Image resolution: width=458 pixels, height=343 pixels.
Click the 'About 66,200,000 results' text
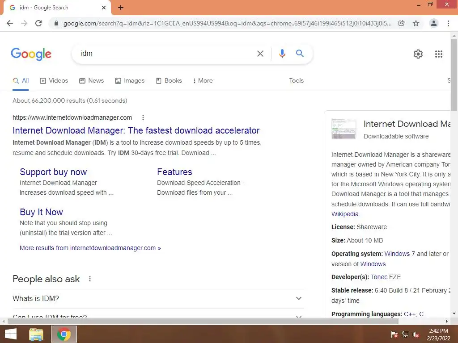[70, 100]
